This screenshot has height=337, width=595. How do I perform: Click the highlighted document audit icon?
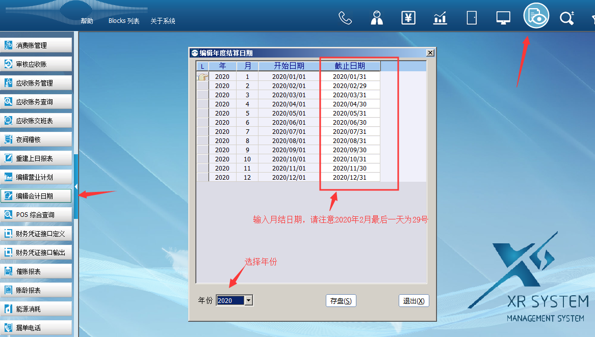[536, 16]
